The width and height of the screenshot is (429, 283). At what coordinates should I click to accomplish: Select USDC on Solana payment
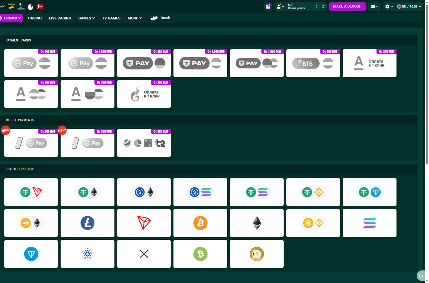click(x=200, y=192)
